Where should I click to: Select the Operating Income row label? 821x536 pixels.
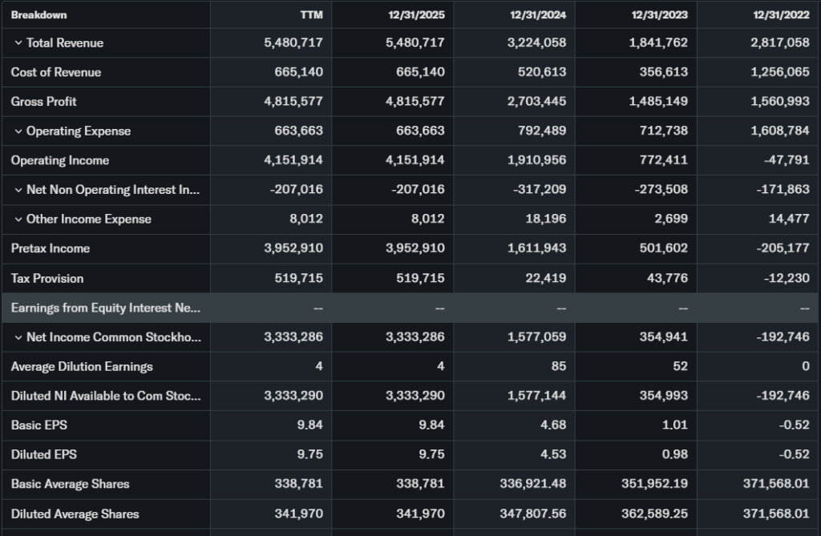[x=60, y=160]
